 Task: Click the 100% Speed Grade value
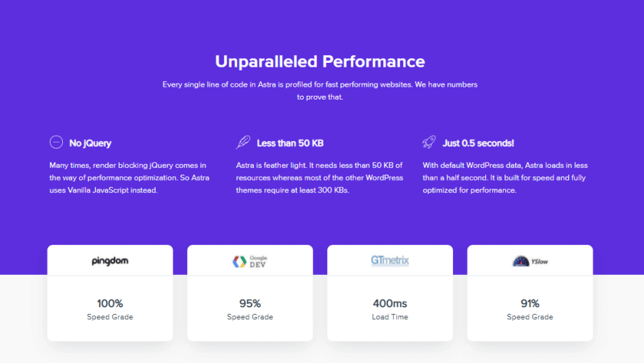(x=110, y=303)
